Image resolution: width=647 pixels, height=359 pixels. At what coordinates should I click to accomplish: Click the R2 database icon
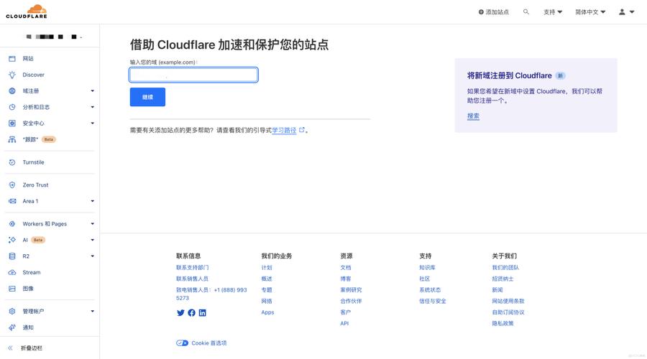(x=12, y=256)
